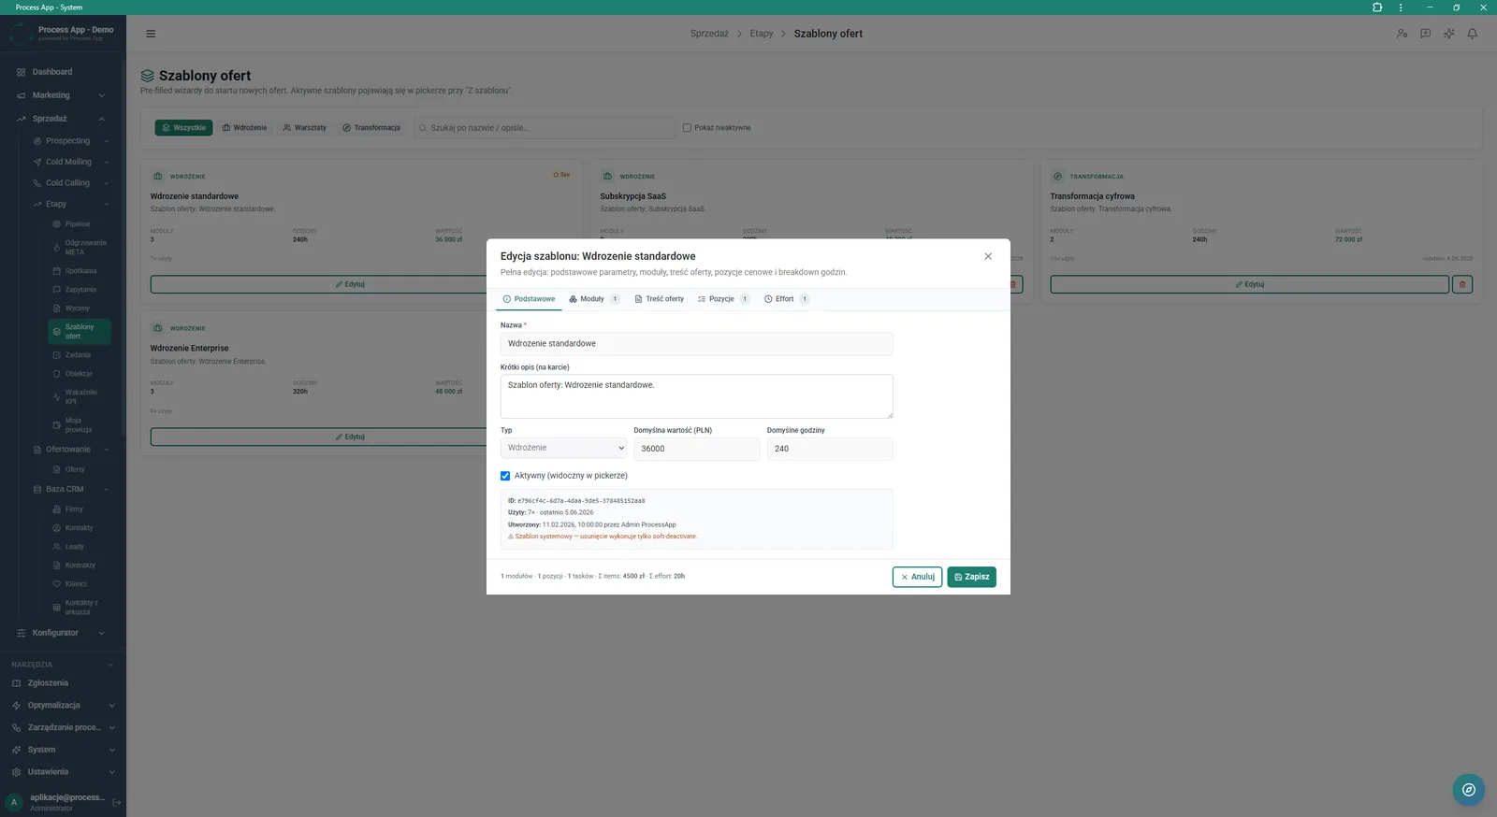Open Zadania in the sidebar

coord(79,355)
